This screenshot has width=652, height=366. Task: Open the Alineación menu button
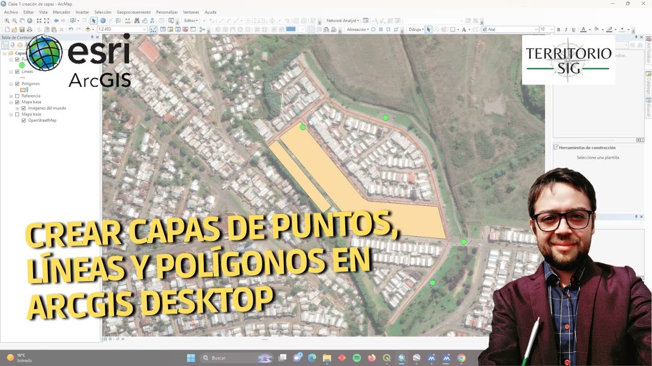[358, 29]
